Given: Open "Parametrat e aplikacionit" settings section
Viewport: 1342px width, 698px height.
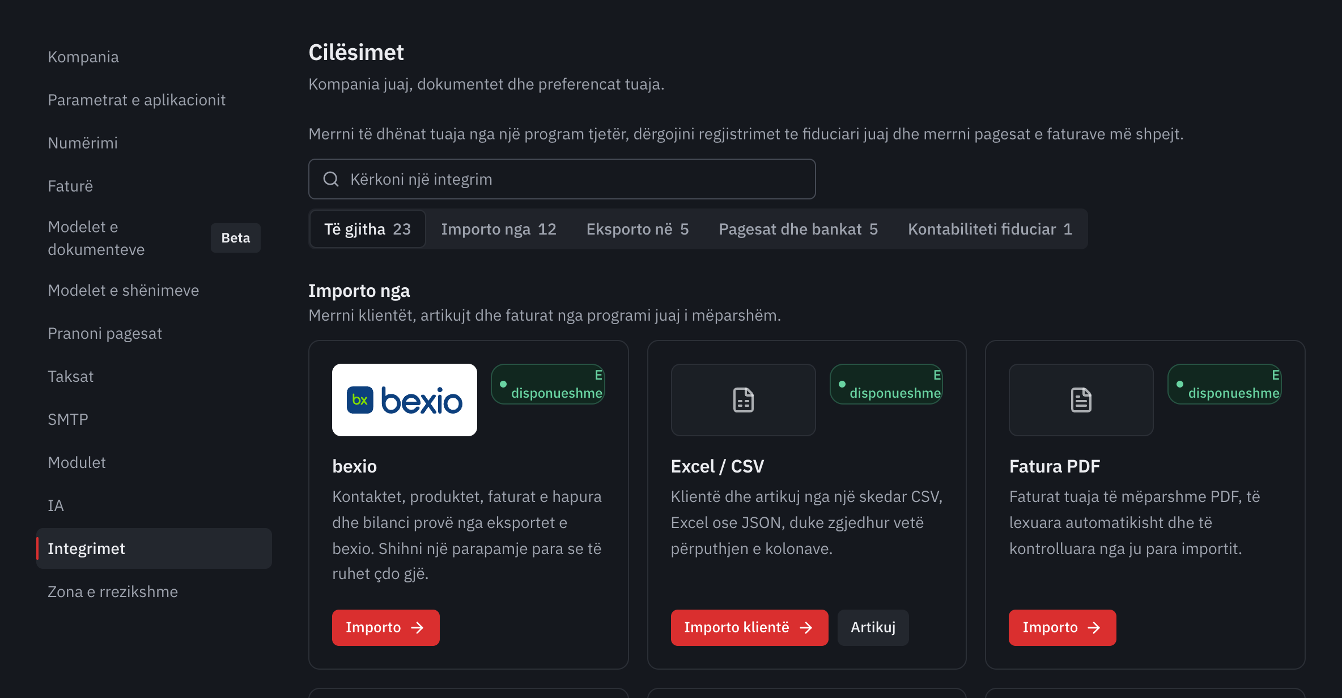Looking at the screenshot, I should pyautogui.click(x=154, y=100).
